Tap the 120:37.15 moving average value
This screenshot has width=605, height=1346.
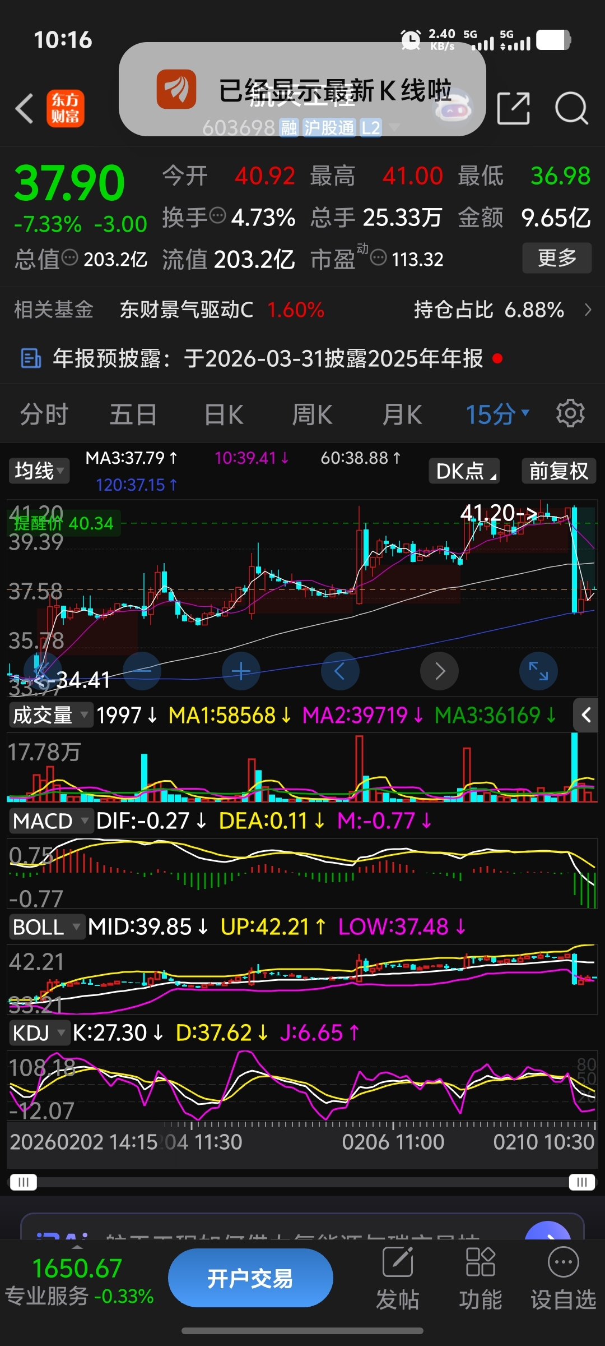click(136, 485)
